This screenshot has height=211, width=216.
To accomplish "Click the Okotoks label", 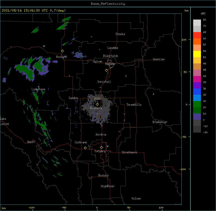I will (x=103, y=175).
